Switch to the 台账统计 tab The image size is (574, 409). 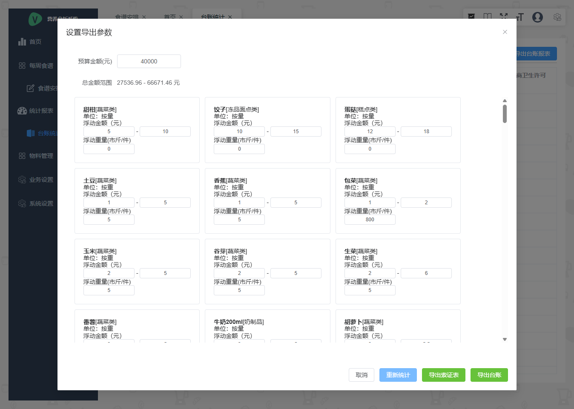(x=213, y=17)
